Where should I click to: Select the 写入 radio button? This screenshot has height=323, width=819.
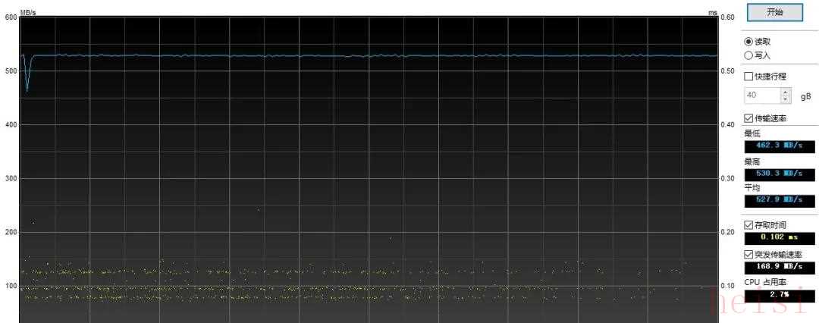tap(749, 55)
